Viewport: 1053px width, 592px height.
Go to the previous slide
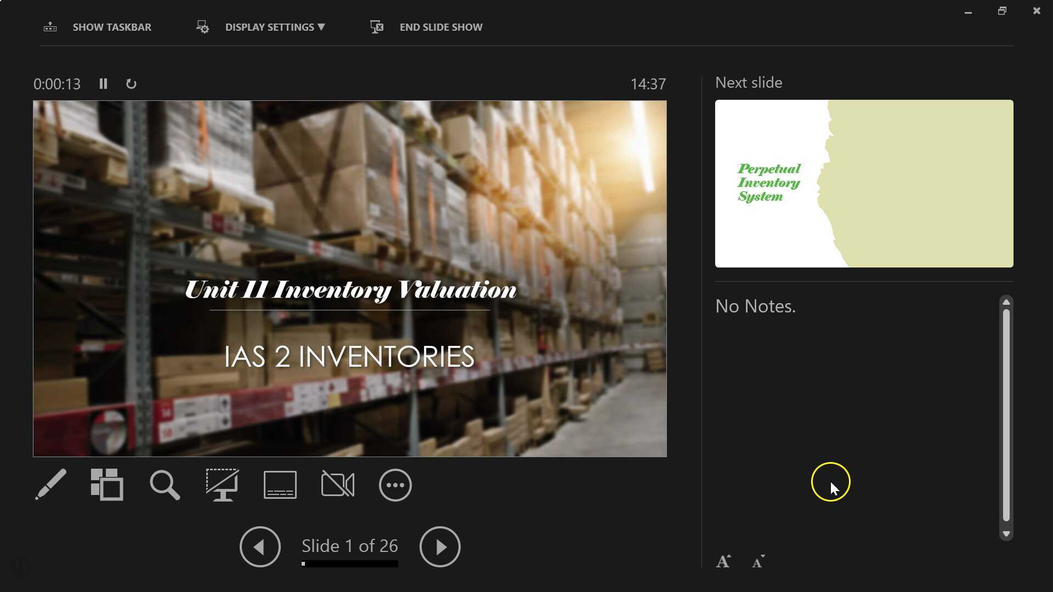coord(260,547)
